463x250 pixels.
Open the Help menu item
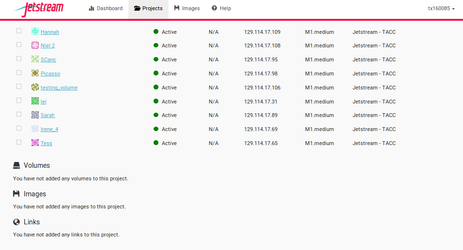coord(221,9)
